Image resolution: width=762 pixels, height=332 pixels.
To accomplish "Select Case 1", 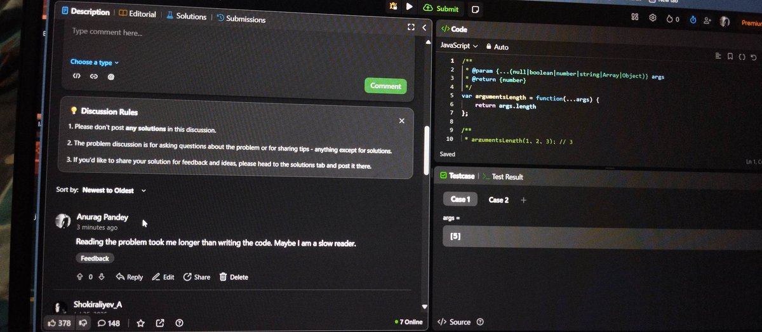I will coord(460,199).
